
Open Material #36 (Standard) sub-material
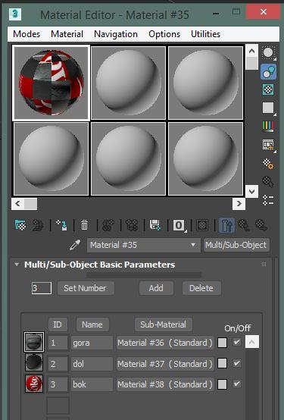pos(165,343)
